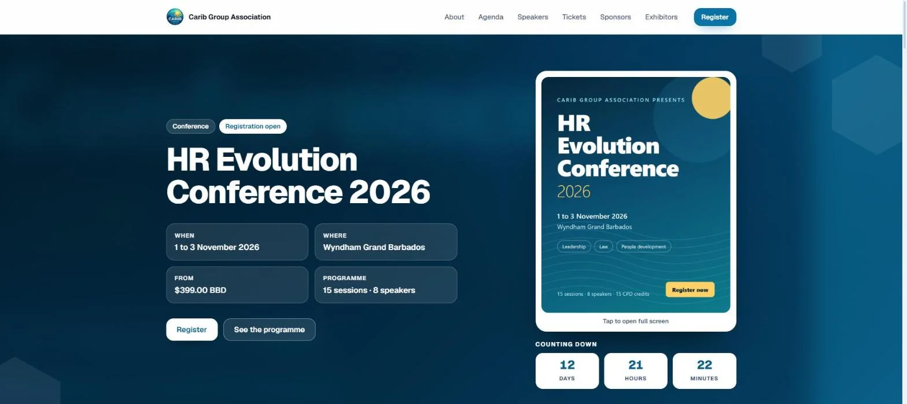Click the white Register button beside See the programme
This screenshot has width=907, height=404.
(x=191, y=329)
